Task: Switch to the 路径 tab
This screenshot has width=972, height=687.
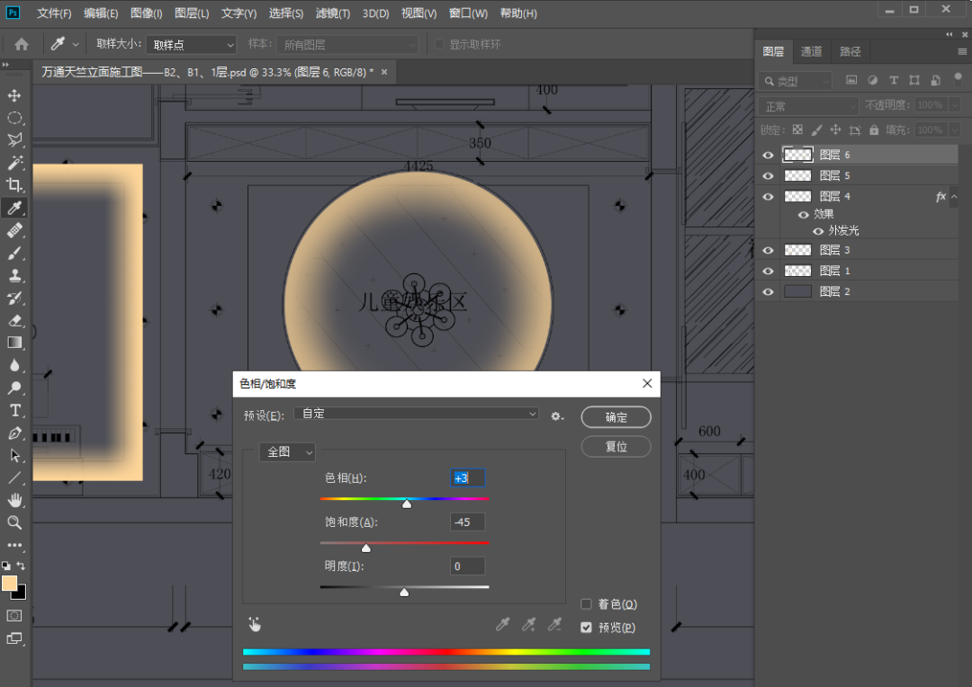Action: pos(850,51)
